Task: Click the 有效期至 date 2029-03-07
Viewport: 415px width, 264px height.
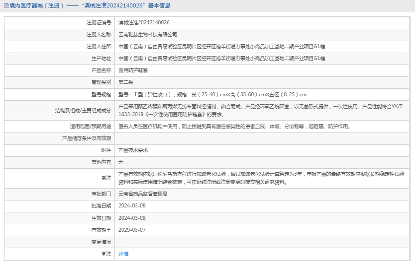Action: point(132,230)
